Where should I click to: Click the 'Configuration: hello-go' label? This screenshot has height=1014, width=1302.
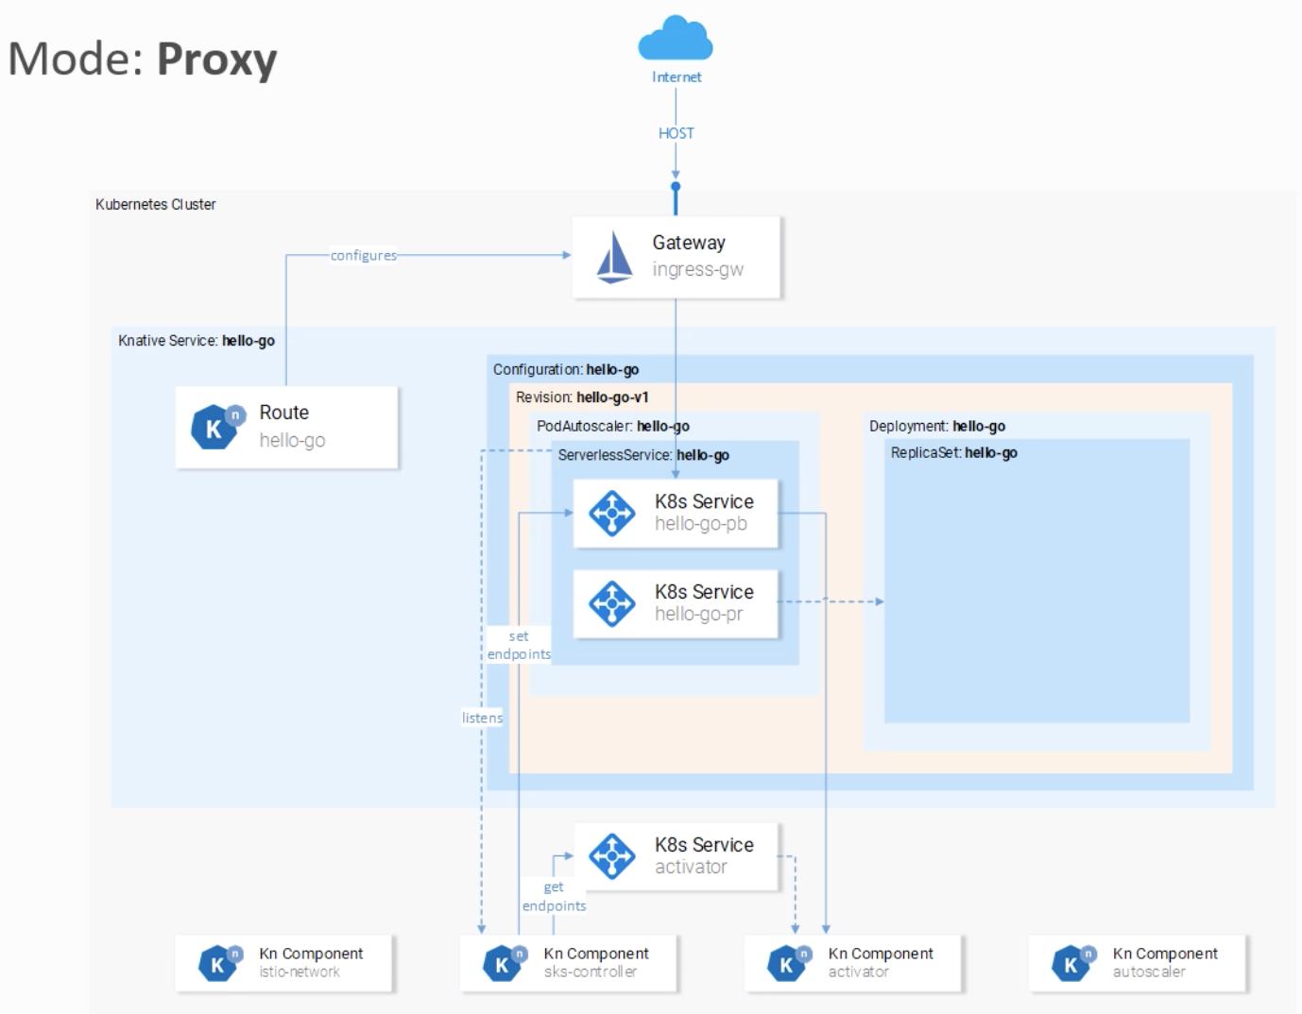[x=566, y=369]
